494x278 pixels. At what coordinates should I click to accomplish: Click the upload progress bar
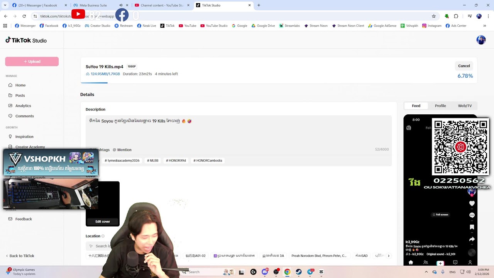[279, 83]
